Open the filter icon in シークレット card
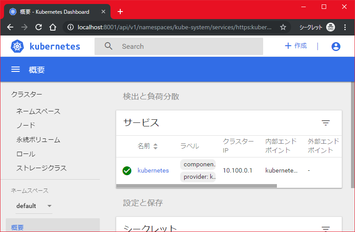 (x=326, y=228)
